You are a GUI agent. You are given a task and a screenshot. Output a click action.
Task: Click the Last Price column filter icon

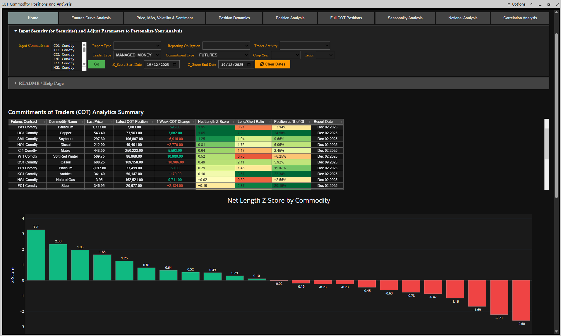coord(112,122)
